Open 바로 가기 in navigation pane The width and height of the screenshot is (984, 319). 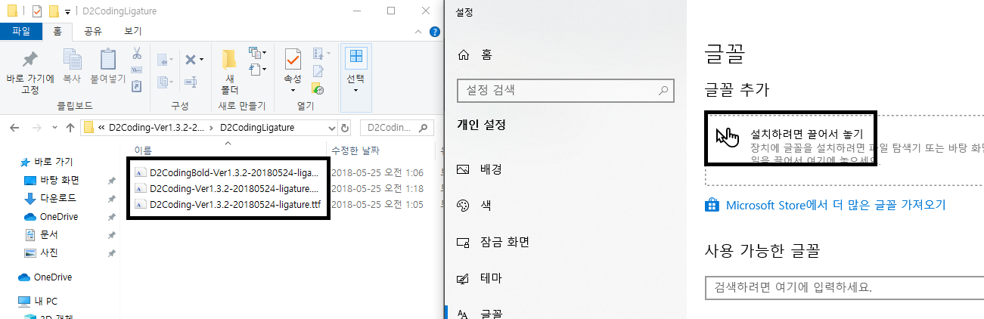[46, 162]
